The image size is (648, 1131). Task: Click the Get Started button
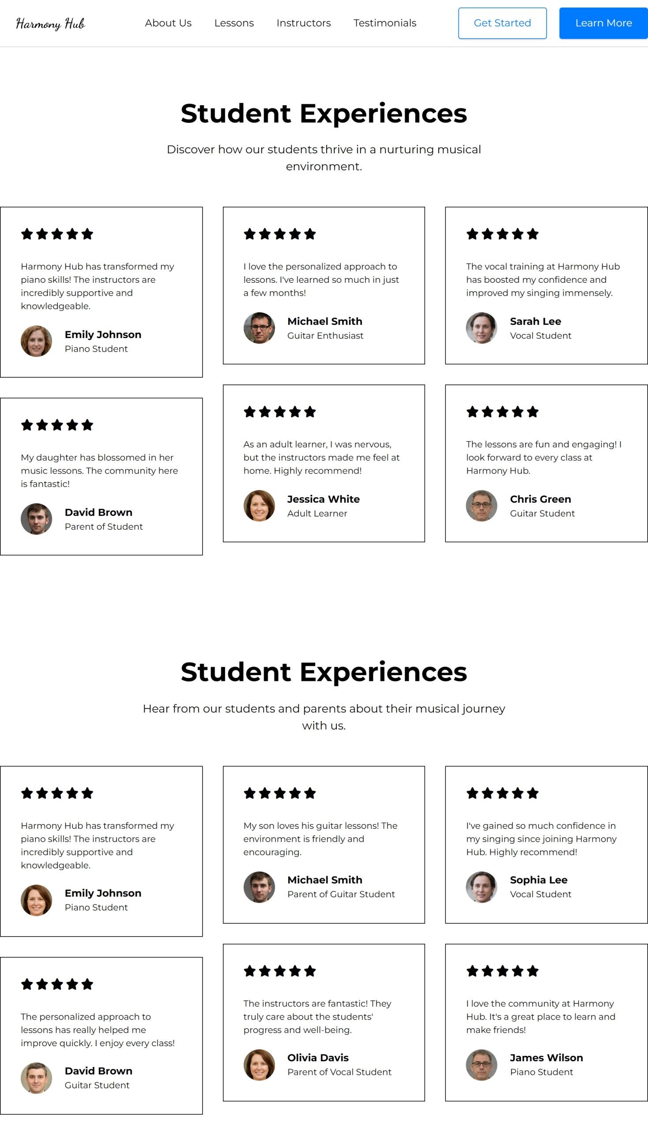click(x=502, y=23)
